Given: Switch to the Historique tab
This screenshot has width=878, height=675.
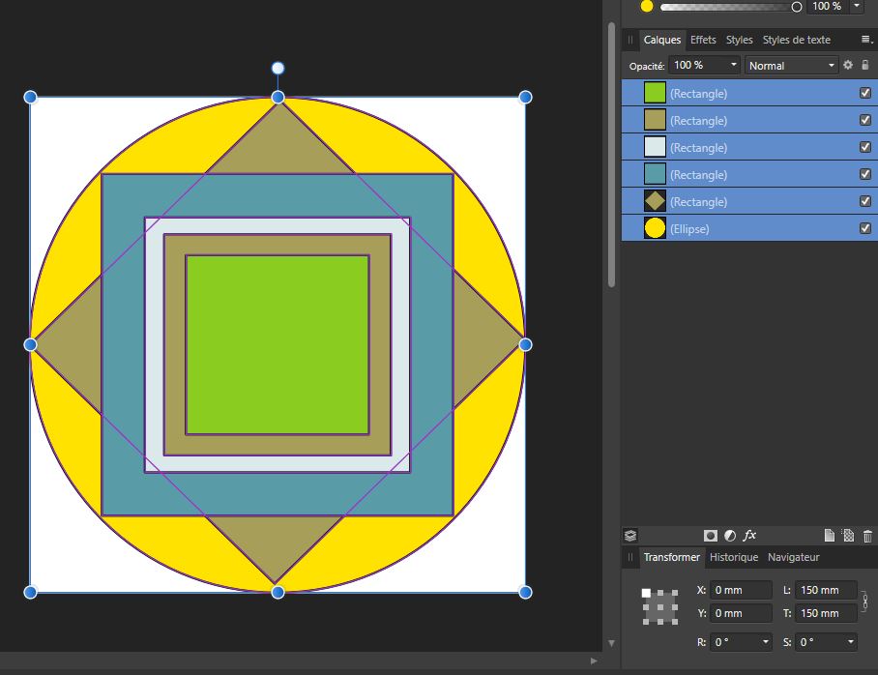Looking at the screenshot, I should [734, 557].
